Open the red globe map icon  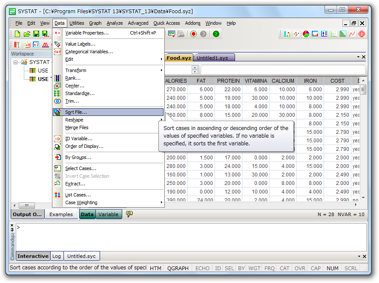[x=362, y=34]
